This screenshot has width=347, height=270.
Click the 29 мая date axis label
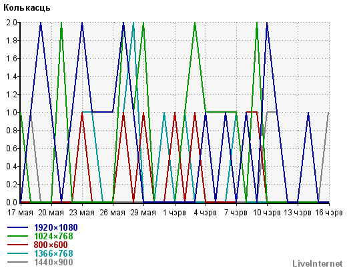143,213
